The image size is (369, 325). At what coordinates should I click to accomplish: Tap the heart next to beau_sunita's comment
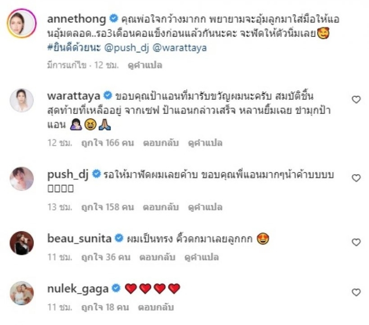pos(356,242)
